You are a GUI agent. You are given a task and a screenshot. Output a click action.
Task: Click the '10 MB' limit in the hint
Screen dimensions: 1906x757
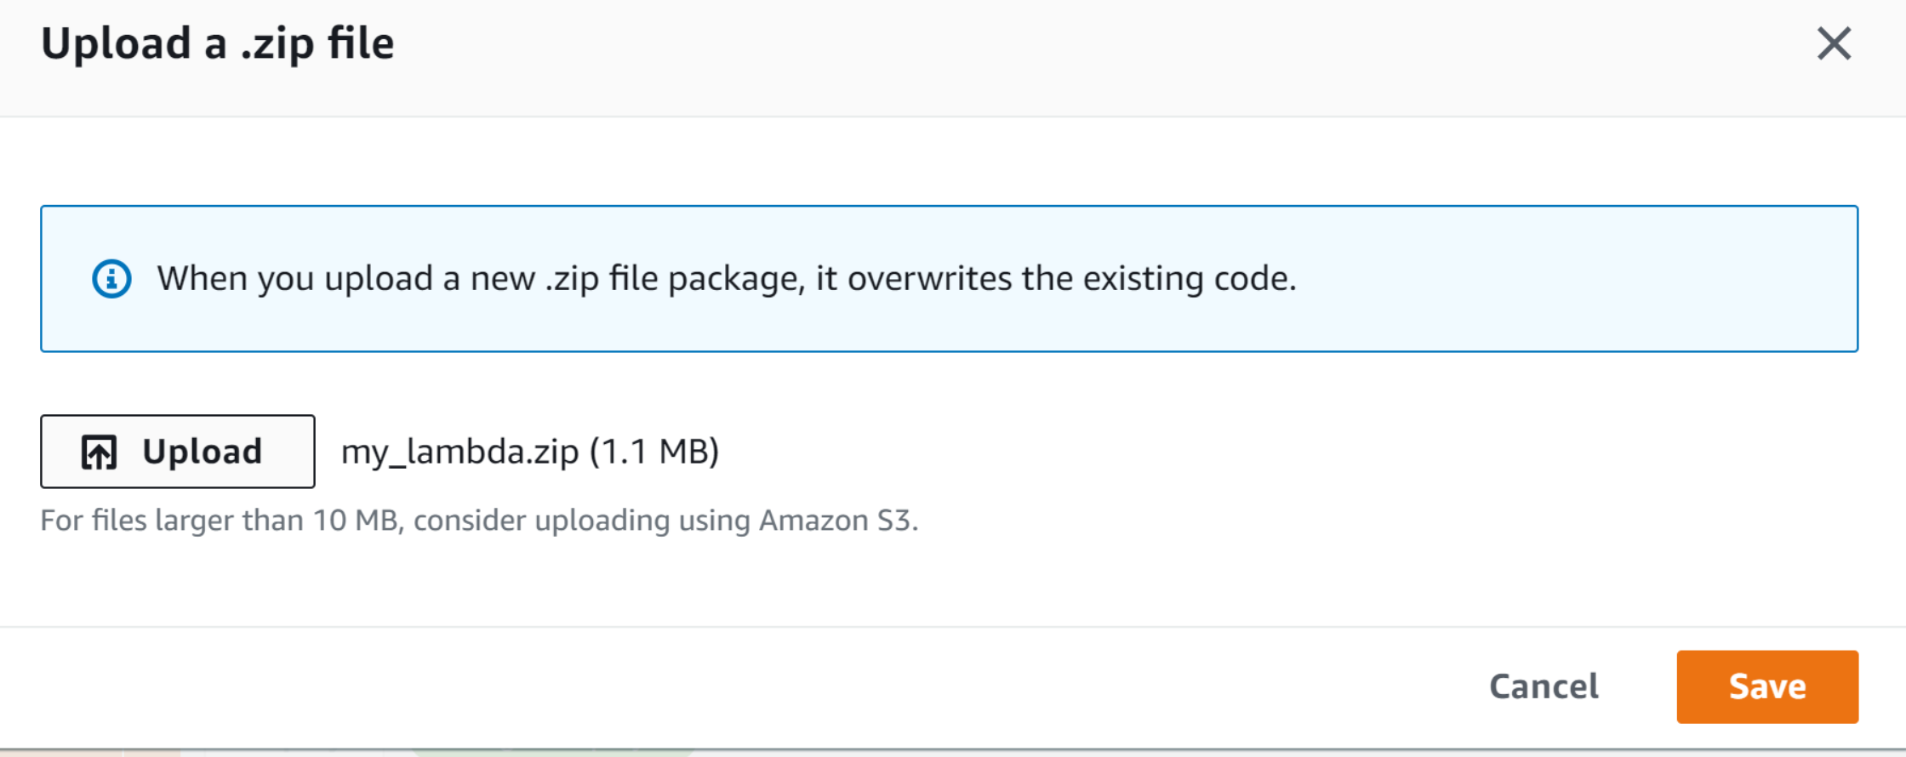pos(357,521)
